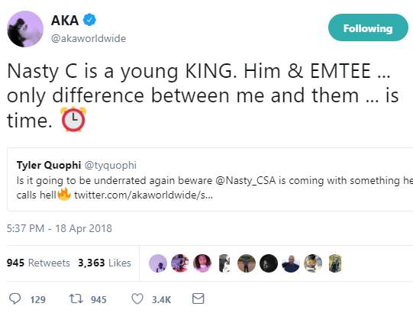
Task: Follow the twitter.com/akaworldwide link
Action: [x=144, y=195]
